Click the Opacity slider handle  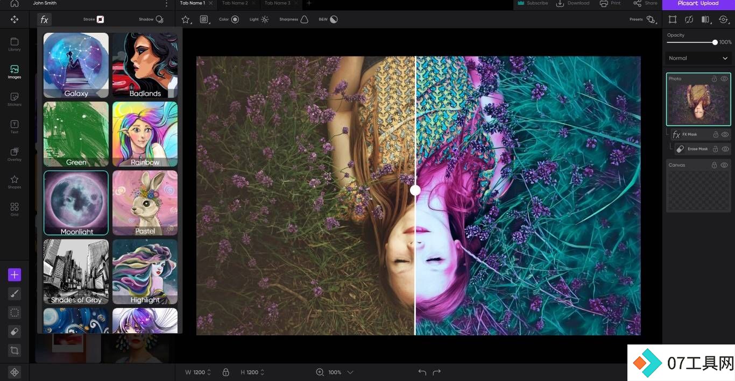point(715,42)
